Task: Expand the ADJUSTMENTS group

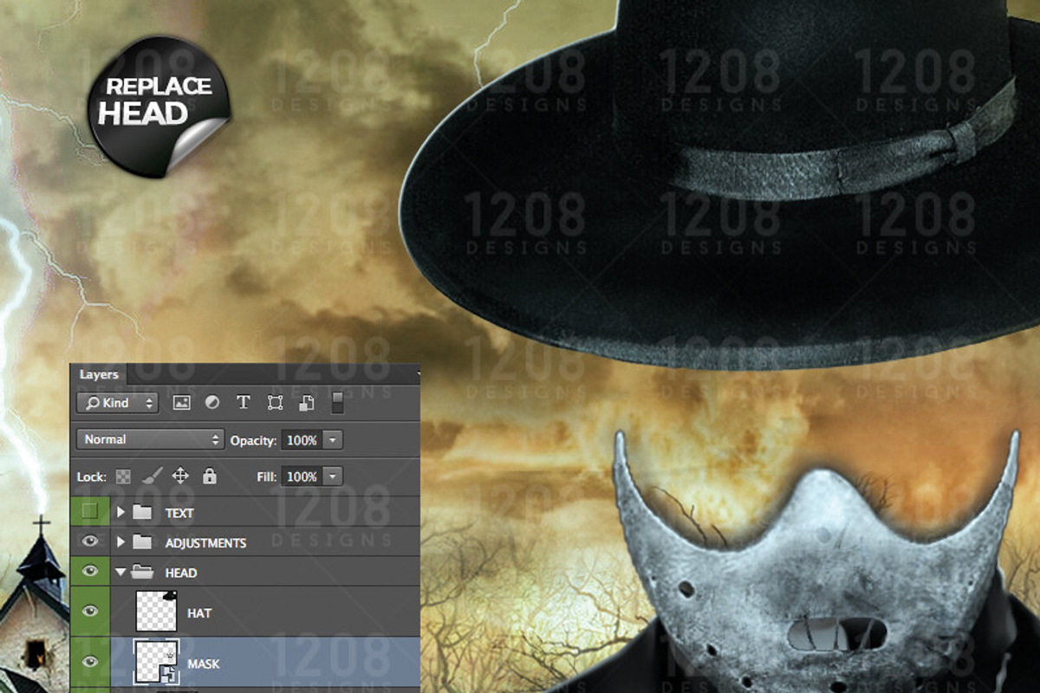Action: pyautogui.click(x=121, y=542)
